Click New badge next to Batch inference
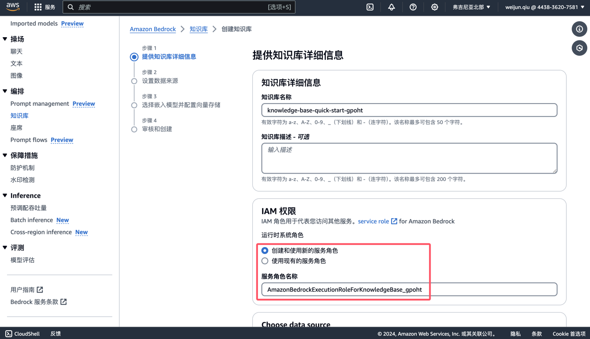590x339 pixels. pos(63,220)
